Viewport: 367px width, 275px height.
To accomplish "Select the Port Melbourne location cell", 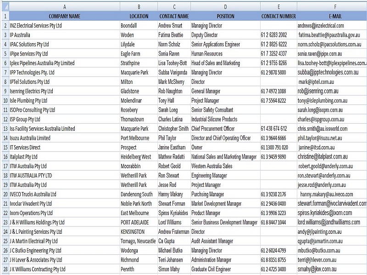I will pyautogui.click(x=139, y=138).
